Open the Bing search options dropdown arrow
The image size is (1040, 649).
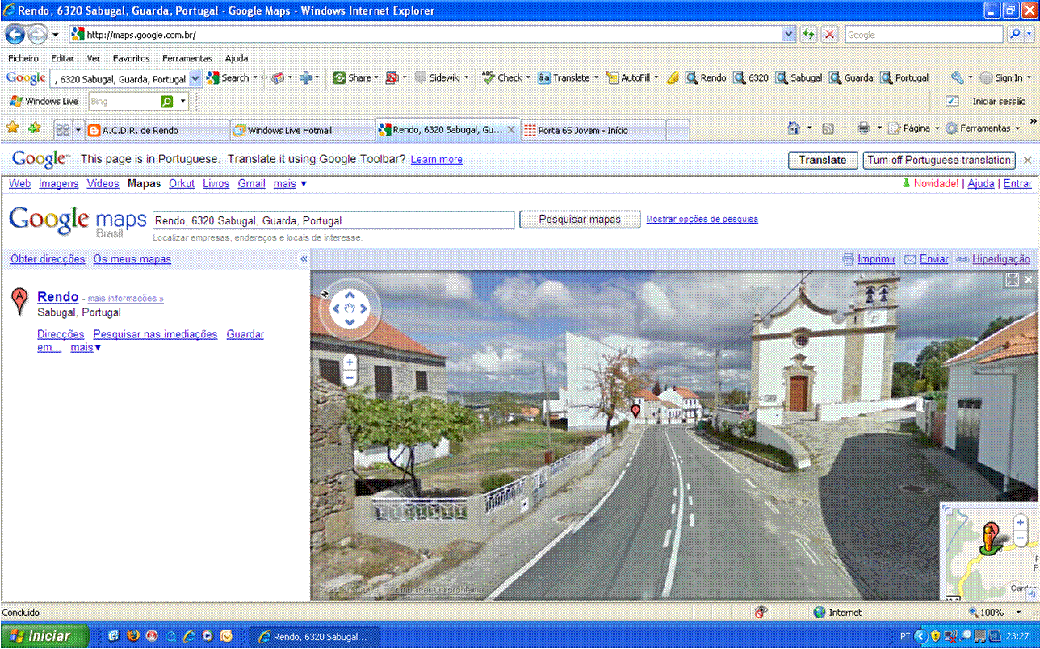[183, 102]
